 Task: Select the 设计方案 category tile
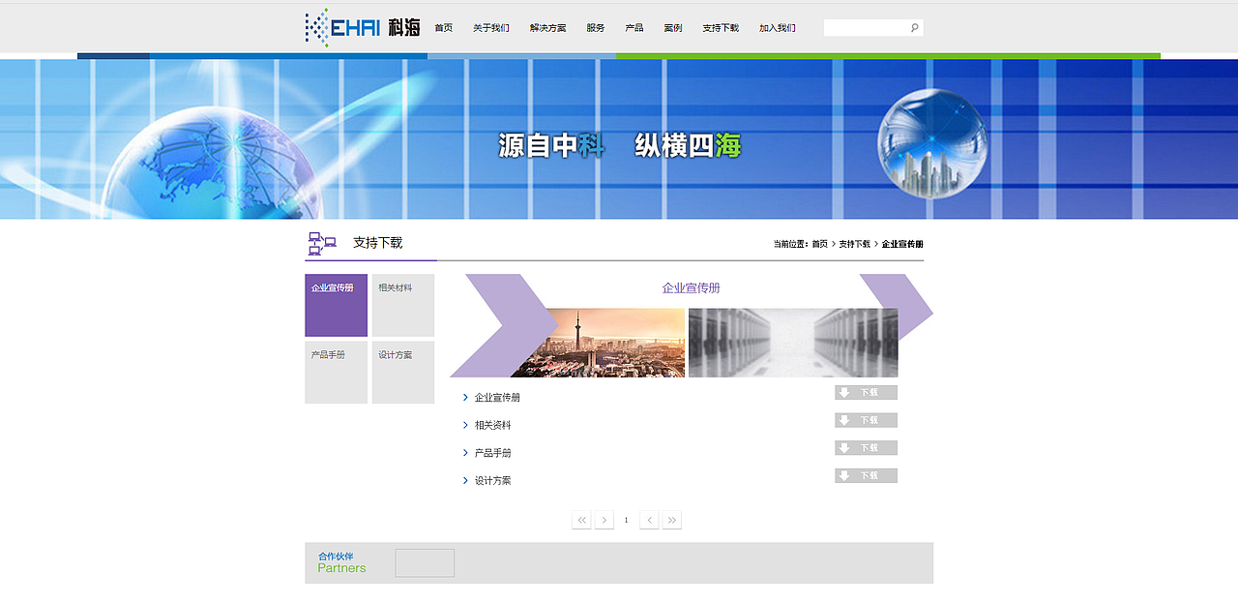click(x=403, y=372)
